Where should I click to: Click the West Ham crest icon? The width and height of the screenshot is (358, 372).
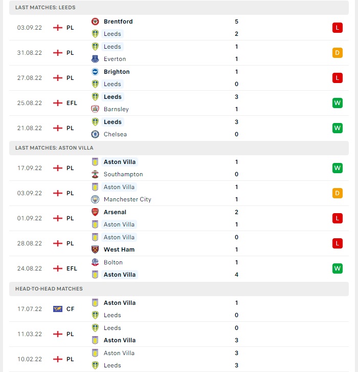tap(95, 250)
